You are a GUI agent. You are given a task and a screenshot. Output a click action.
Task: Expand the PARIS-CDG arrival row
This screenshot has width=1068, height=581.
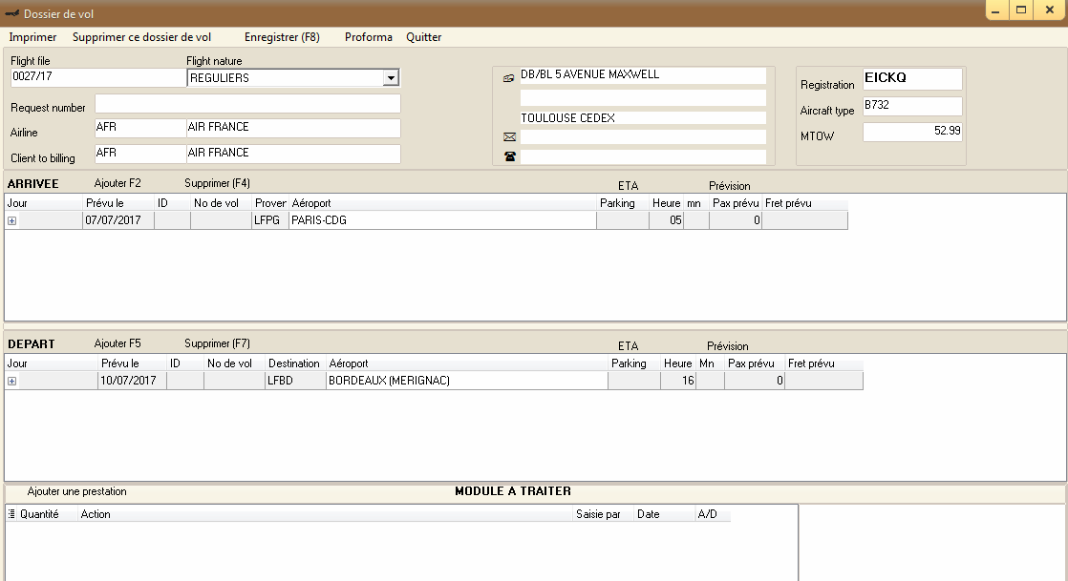pyautogui.click(x=12, y=221)
